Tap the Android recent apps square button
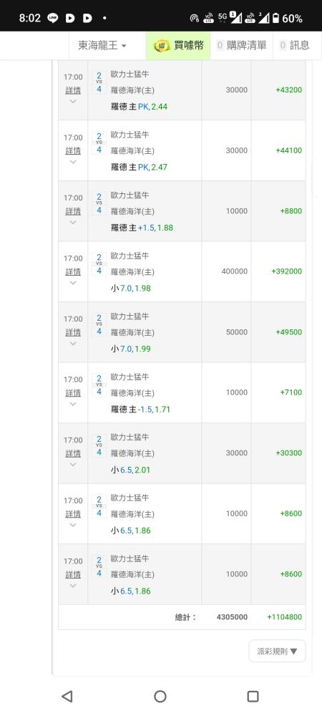Viewport: 322px width, 716px height. coord(253,696)
